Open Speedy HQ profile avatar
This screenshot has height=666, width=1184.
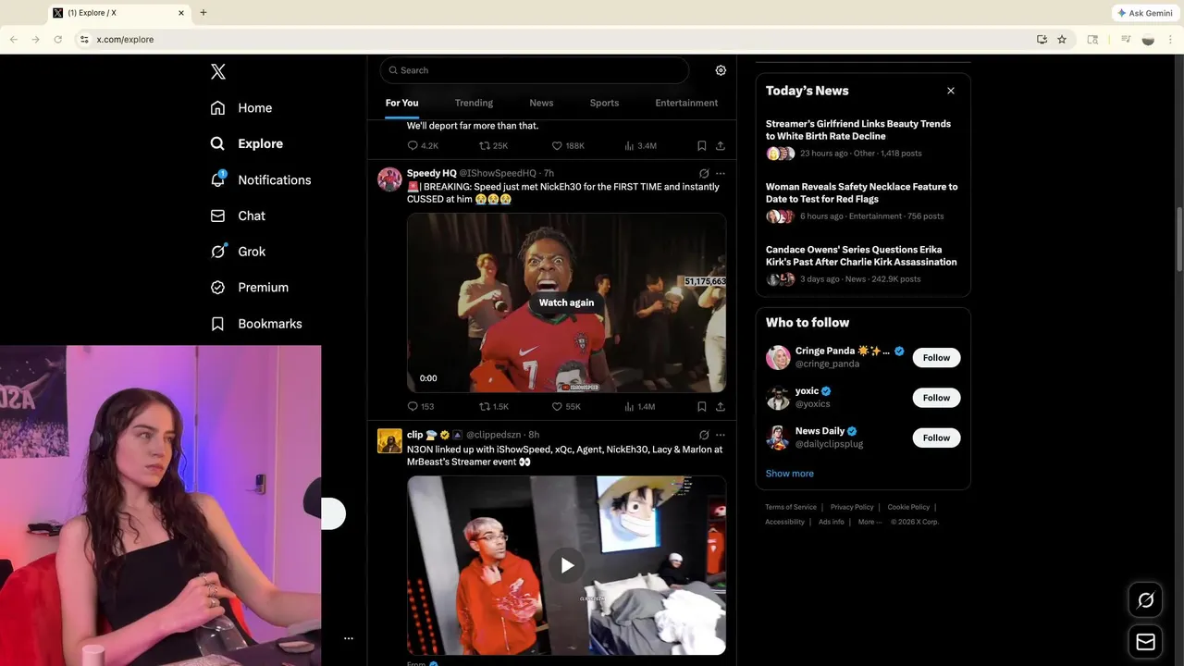[389, 179]
